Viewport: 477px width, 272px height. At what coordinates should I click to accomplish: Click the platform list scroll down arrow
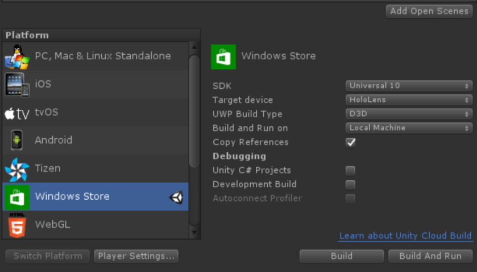click(x=194, y=233)
